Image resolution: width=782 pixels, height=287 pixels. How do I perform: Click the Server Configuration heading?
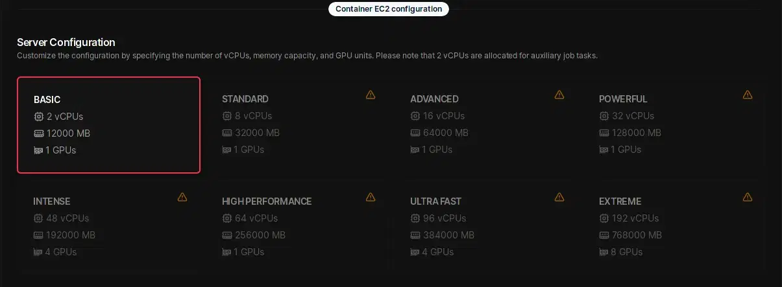pos(66,42)
